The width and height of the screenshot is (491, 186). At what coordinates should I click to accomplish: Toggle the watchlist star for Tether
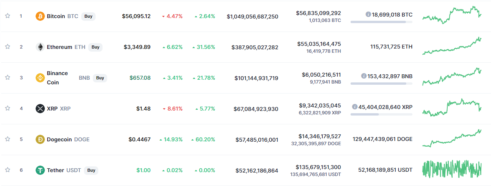point(7,170)
